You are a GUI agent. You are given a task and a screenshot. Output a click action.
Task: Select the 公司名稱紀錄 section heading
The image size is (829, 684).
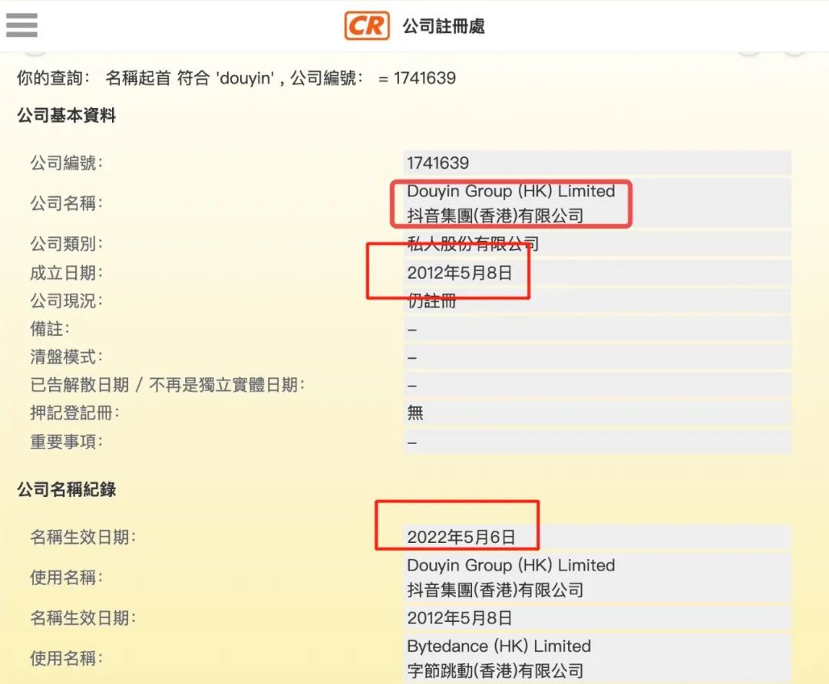pos(67,489)
